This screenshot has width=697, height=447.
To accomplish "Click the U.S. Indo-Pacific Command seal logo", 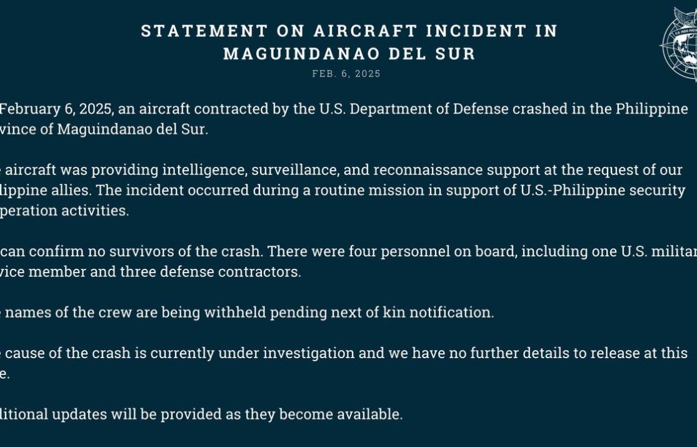I will pyautogui.click(x=680, y=45).
